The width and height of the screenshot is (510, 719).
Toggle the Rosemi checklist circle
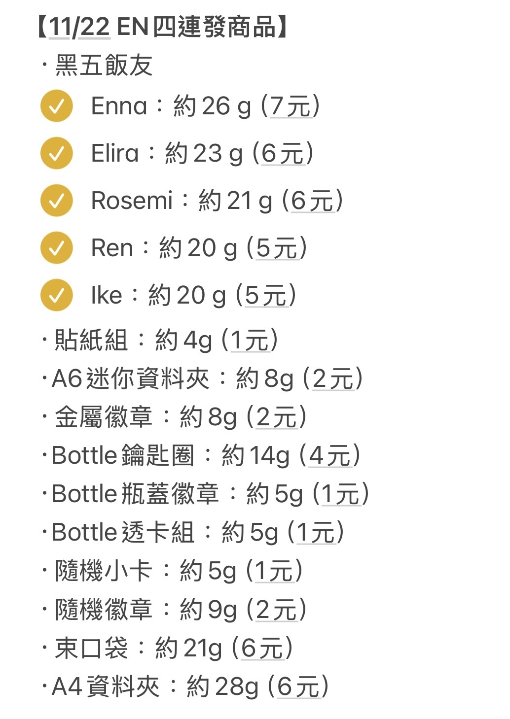pos(57,201)
